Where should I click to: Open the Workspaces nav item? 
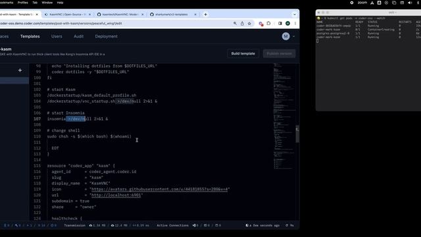click(5, 36)
